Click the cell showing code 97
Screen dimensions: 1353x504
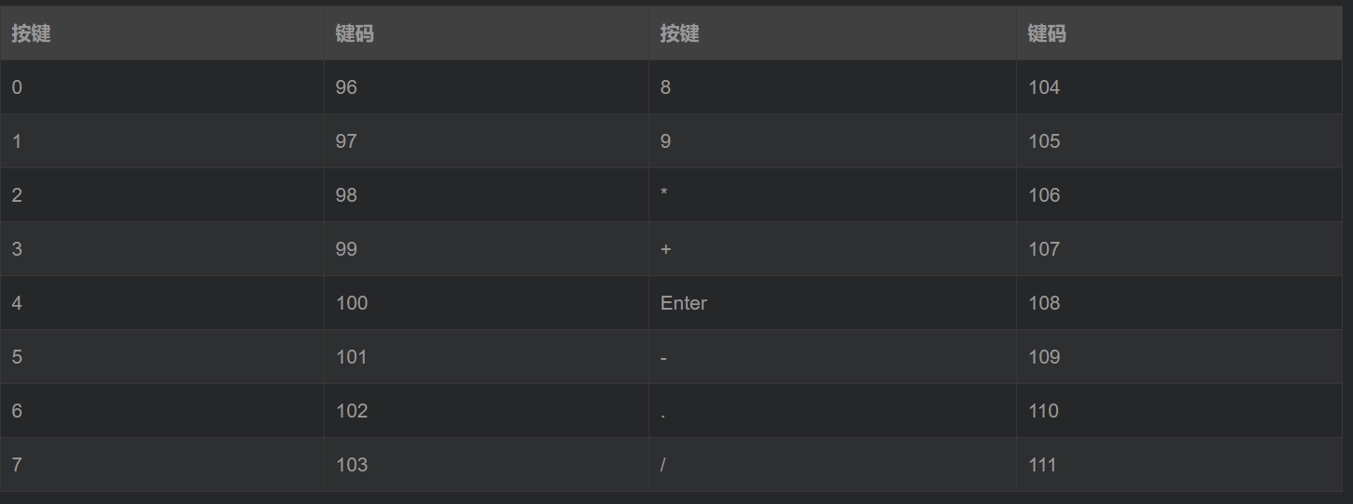coord(487,141)
